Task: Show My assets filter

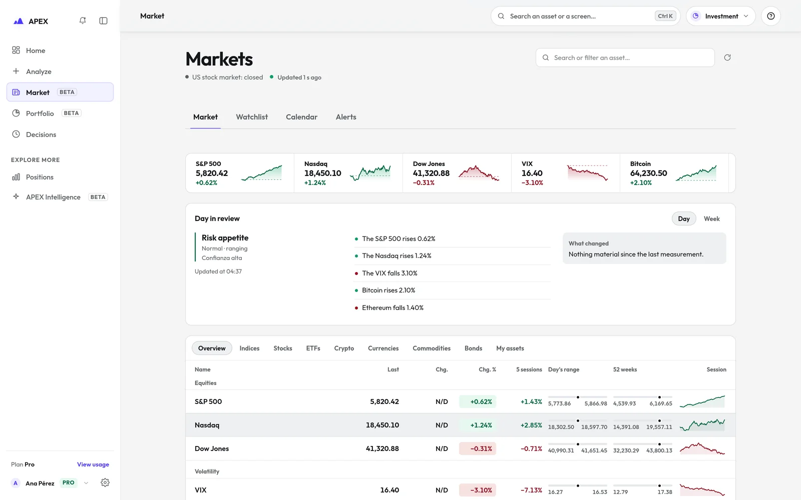Action: pos(510,348)
